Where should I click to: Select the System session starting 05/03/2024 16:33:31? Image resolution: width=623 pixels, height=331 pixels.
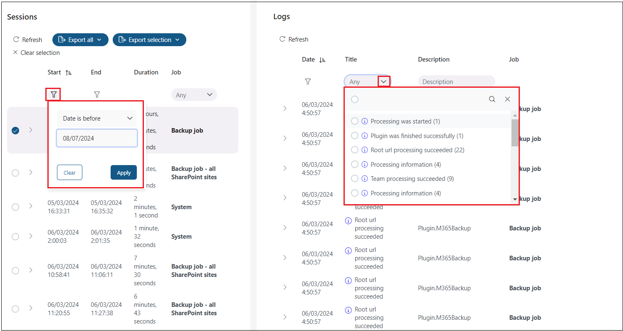15,207
